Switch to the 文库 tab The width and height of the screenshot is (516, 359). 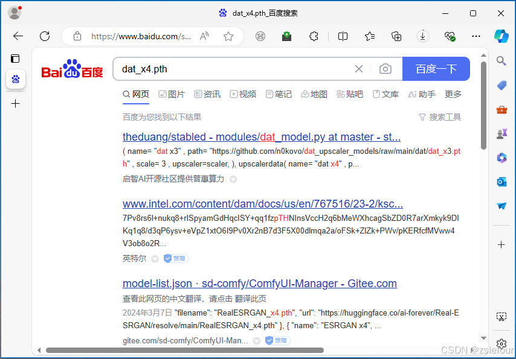coord(385,94)
